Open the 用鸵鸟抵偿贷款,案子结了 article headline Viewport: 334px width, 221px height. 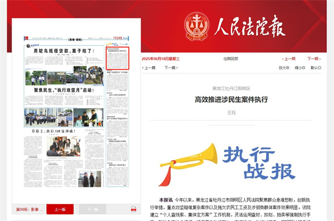coord(64,51)
